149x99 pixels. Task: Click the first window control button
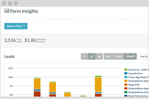[x=4, y=3]
